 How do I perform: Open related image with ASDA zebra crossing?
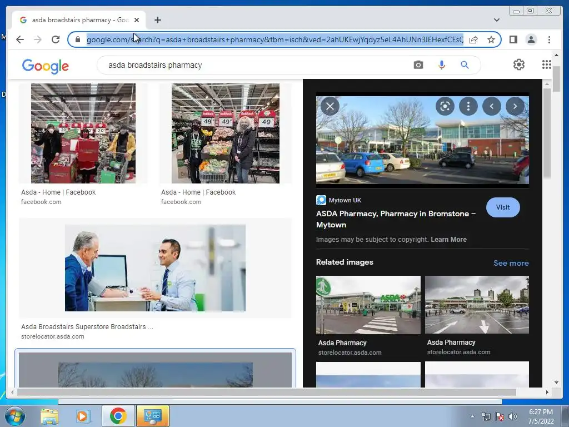pyautogui.click(x=368, y=305)
